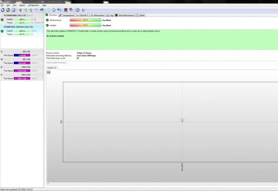Viewport: 278px width, 191px height.
Task: Click the total start/stop count value 42
Action: [78, 58]
